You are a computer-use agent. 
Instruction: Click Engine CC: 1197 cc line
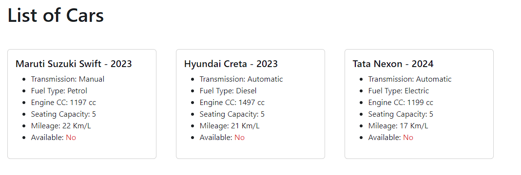tap(63, 103)
